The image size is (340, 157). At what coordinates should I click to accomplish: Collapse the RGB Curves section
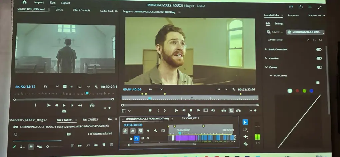click(270, 76)
